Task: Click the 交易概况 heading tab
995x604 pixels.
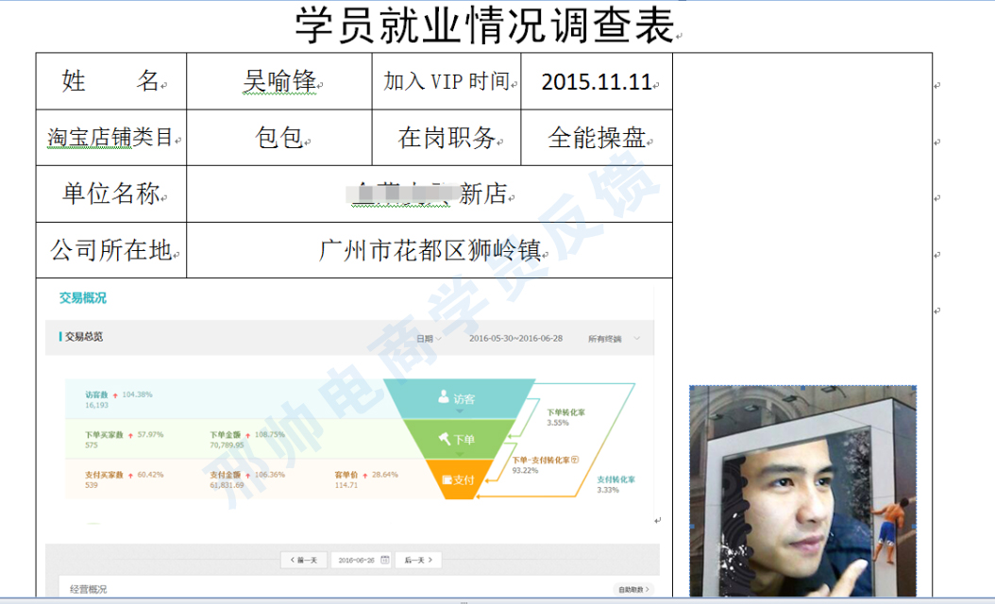Action: [x=83, y=298]
